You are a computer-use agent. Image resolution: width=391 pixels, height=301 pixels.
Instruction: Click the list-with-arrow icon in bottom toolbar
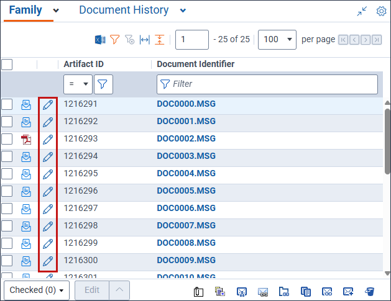click(x=220, y=291)
